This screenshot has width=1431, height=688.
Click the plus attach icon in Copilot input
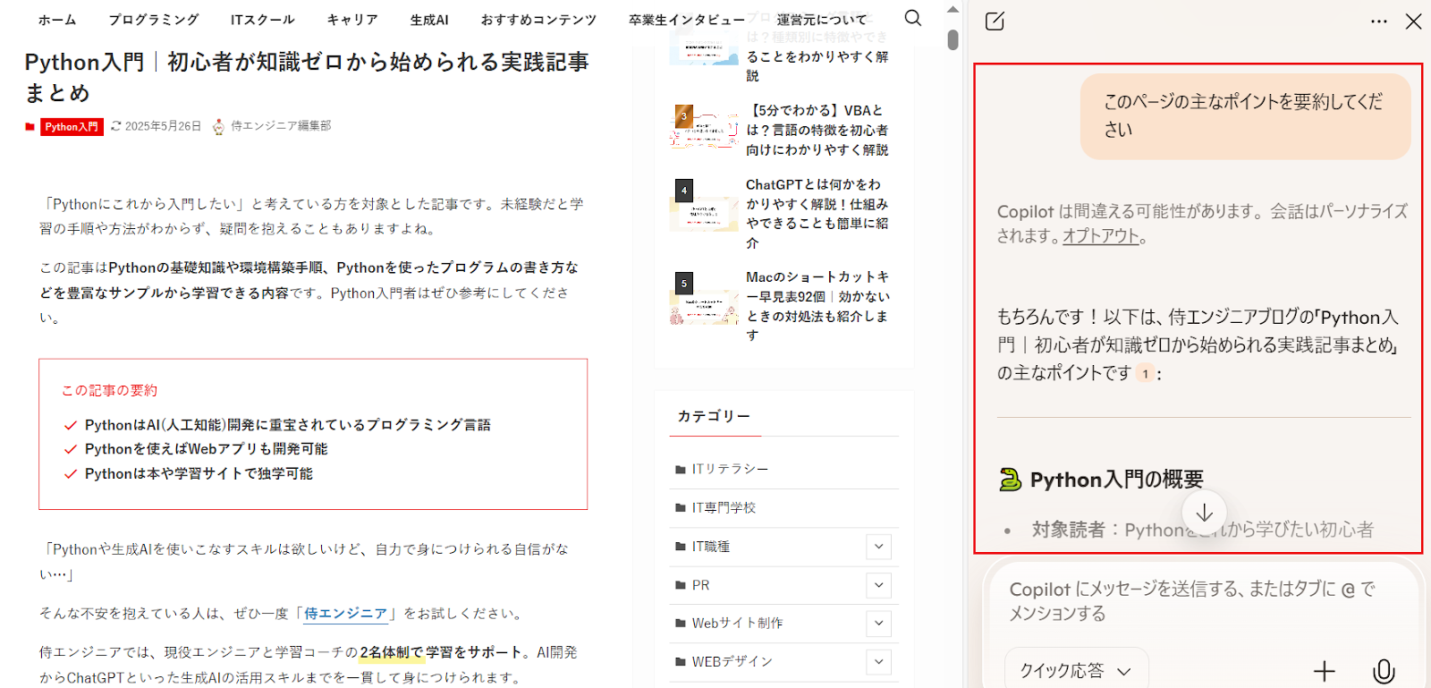coord(1324,670)
